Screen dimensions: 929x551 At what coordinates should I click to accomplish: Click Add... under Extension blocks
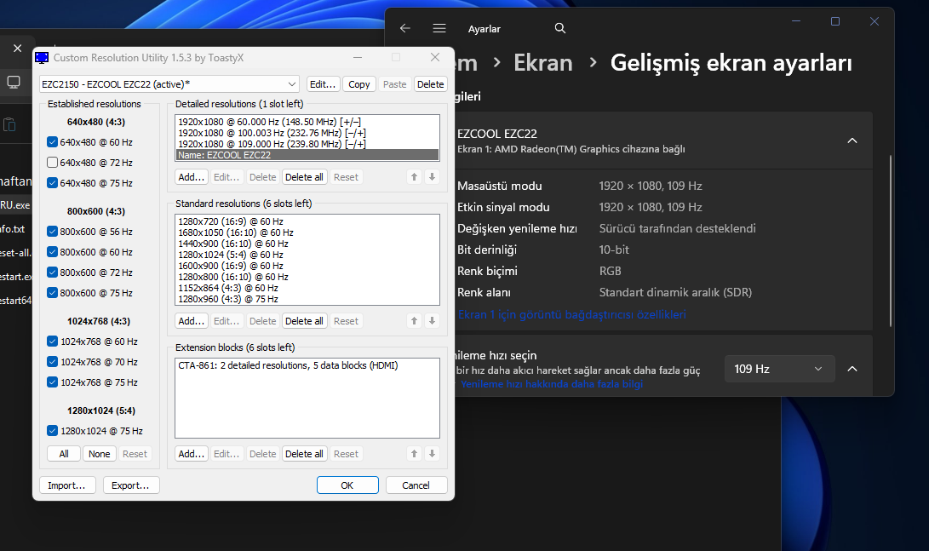point(192,454)
